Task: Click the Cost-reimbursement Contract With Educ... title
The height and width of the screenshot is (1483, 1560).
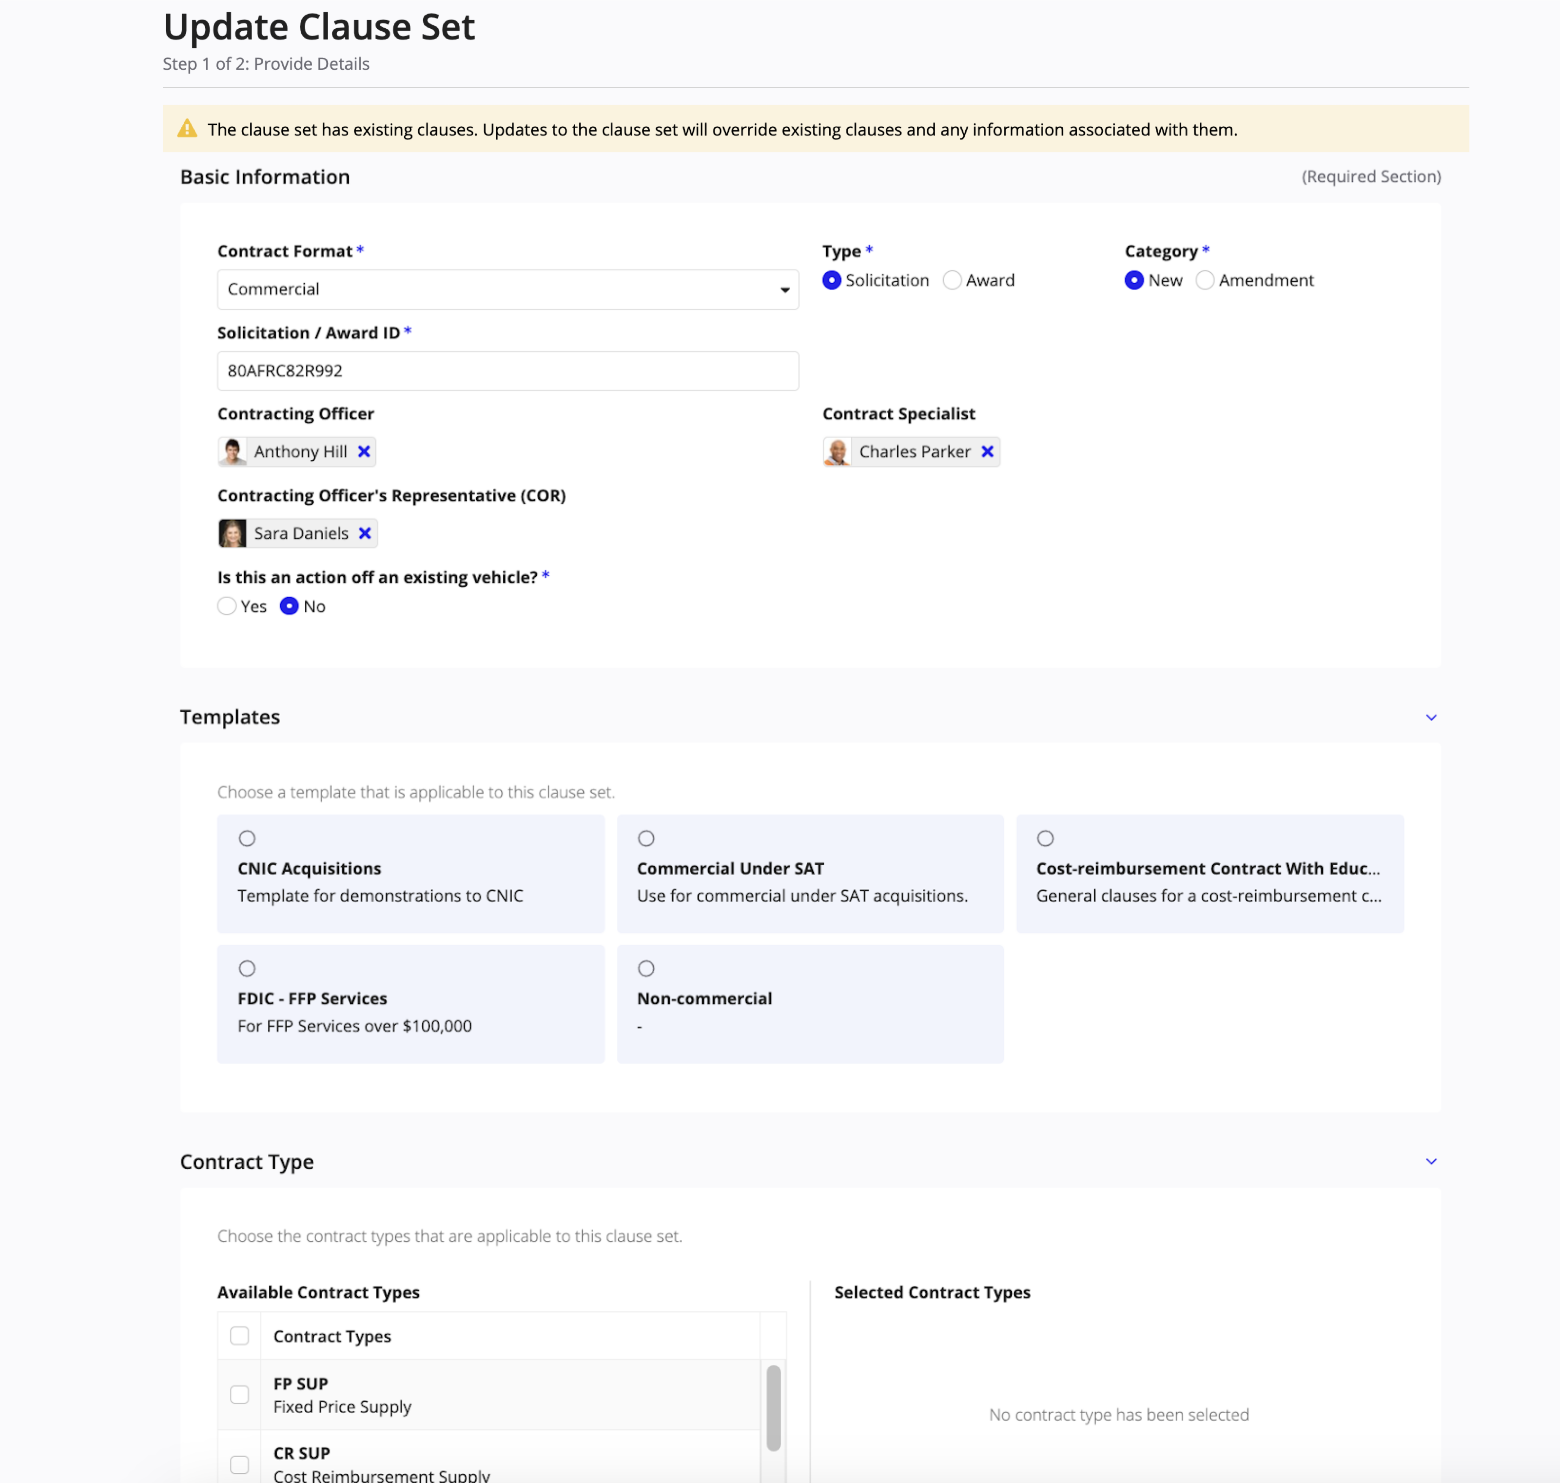Action: click(x=1208, y=868)
